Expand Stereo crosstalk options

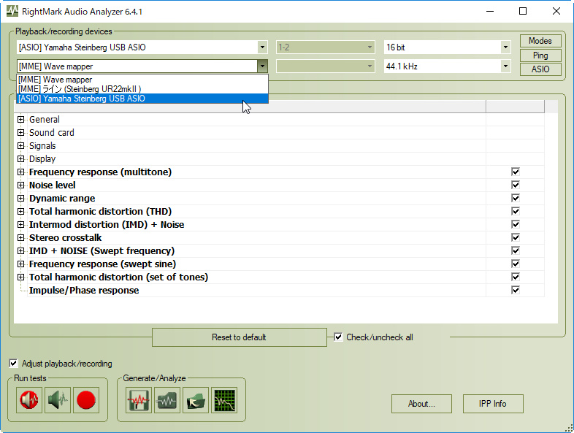[x=21, y=238]
